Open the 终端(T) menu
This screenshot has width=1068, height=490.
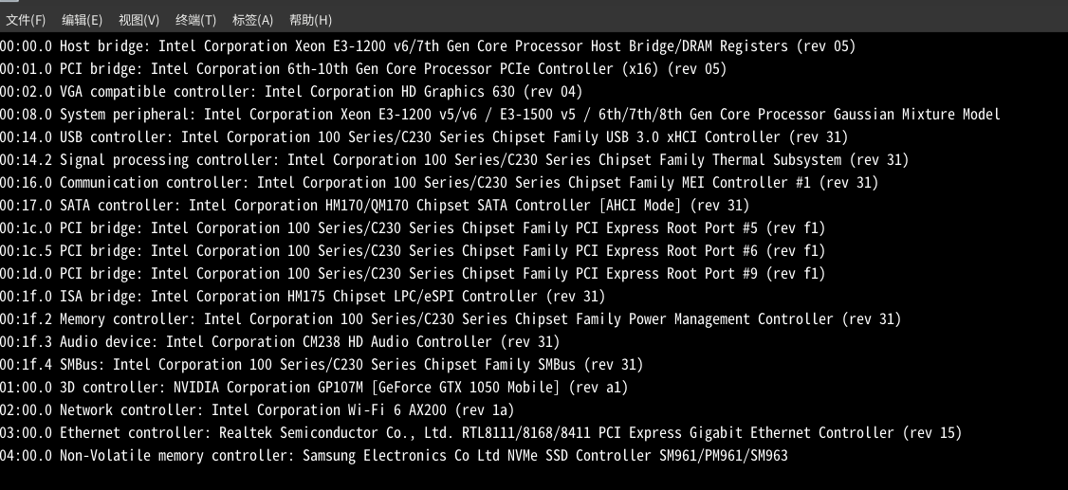point(195,20)
